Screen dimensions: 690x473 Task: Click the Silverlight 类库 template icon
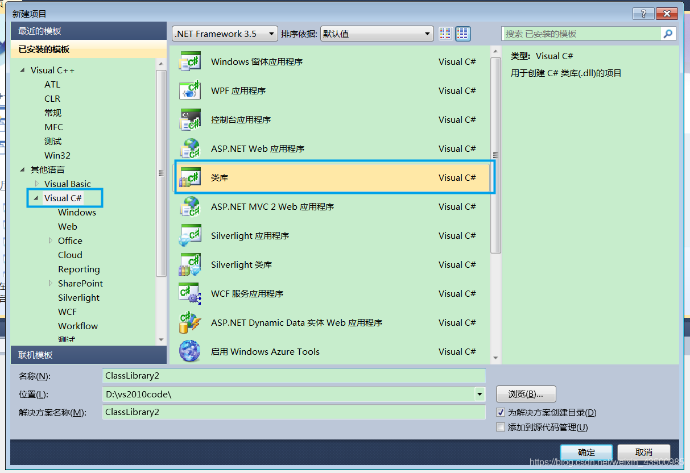[x=190, y=264]
